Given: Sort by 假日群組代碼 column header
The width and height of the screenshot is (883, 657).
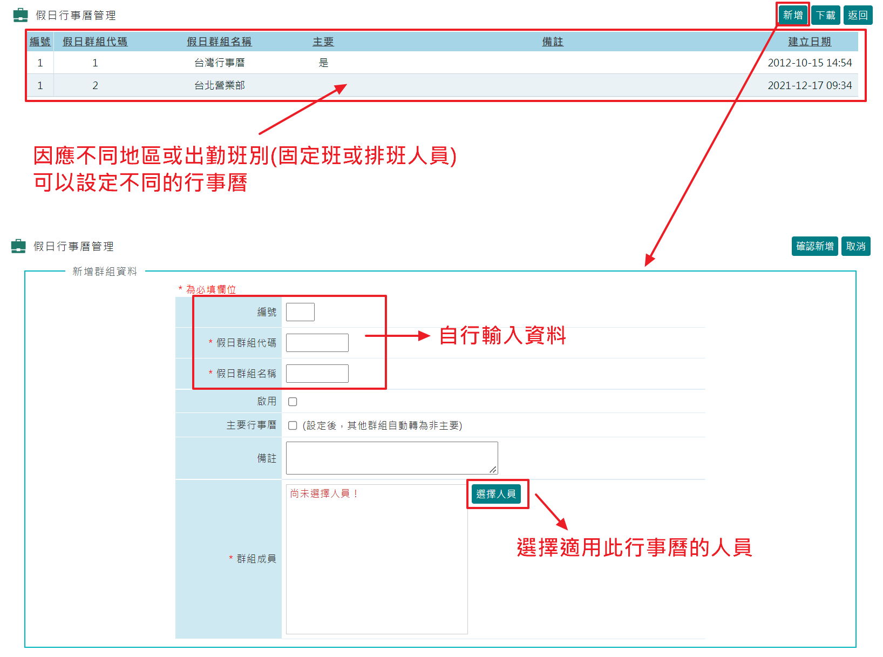Looking at the screenshot, I should coord(96,41).
